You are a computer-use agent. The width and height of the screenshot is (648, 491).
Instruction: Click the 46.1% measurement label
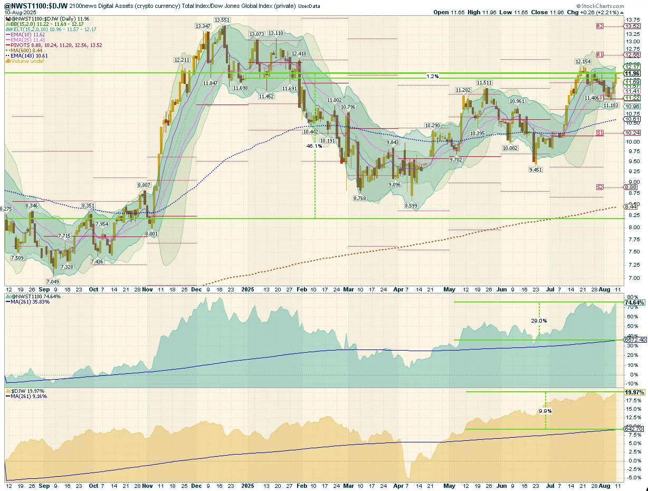tap(314, 146)
